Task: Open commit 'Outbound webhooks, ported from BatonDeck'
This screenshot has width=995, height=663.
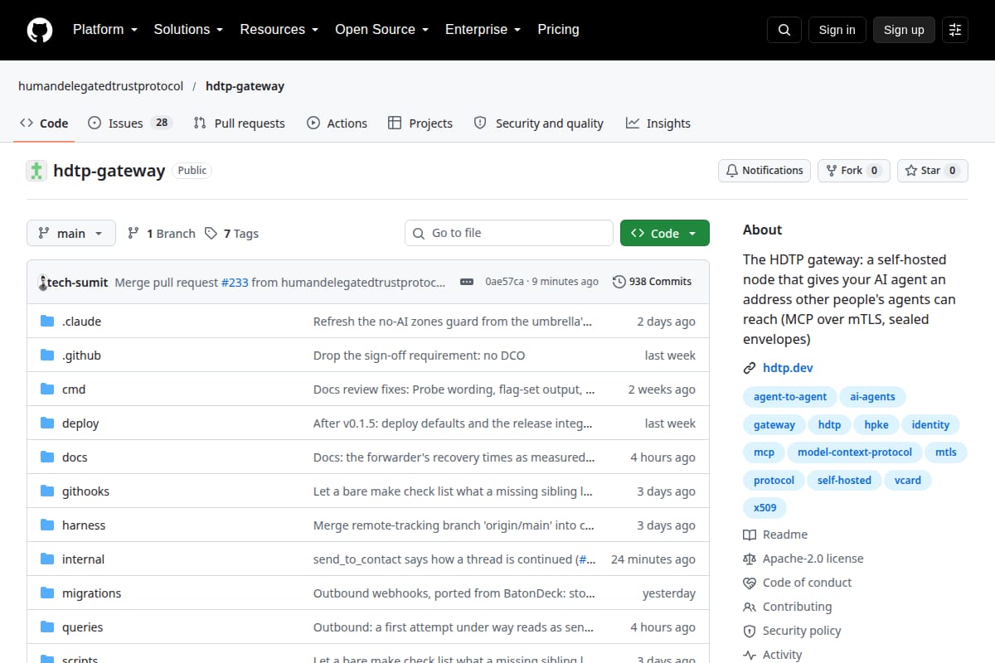Action: (454, 593)
